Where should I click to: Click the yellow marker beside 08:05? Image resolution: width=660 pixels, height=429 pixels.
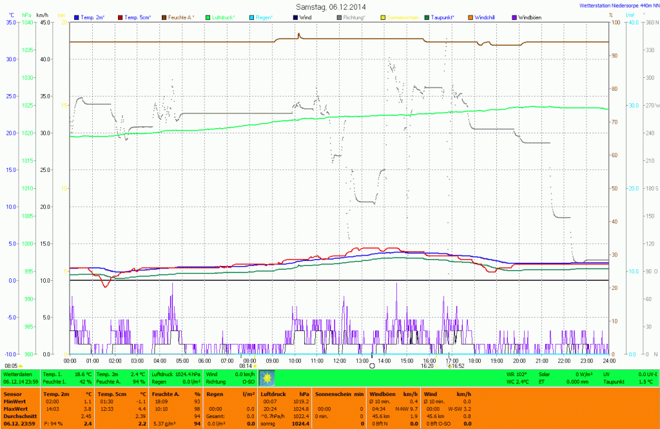click(21, 366)
